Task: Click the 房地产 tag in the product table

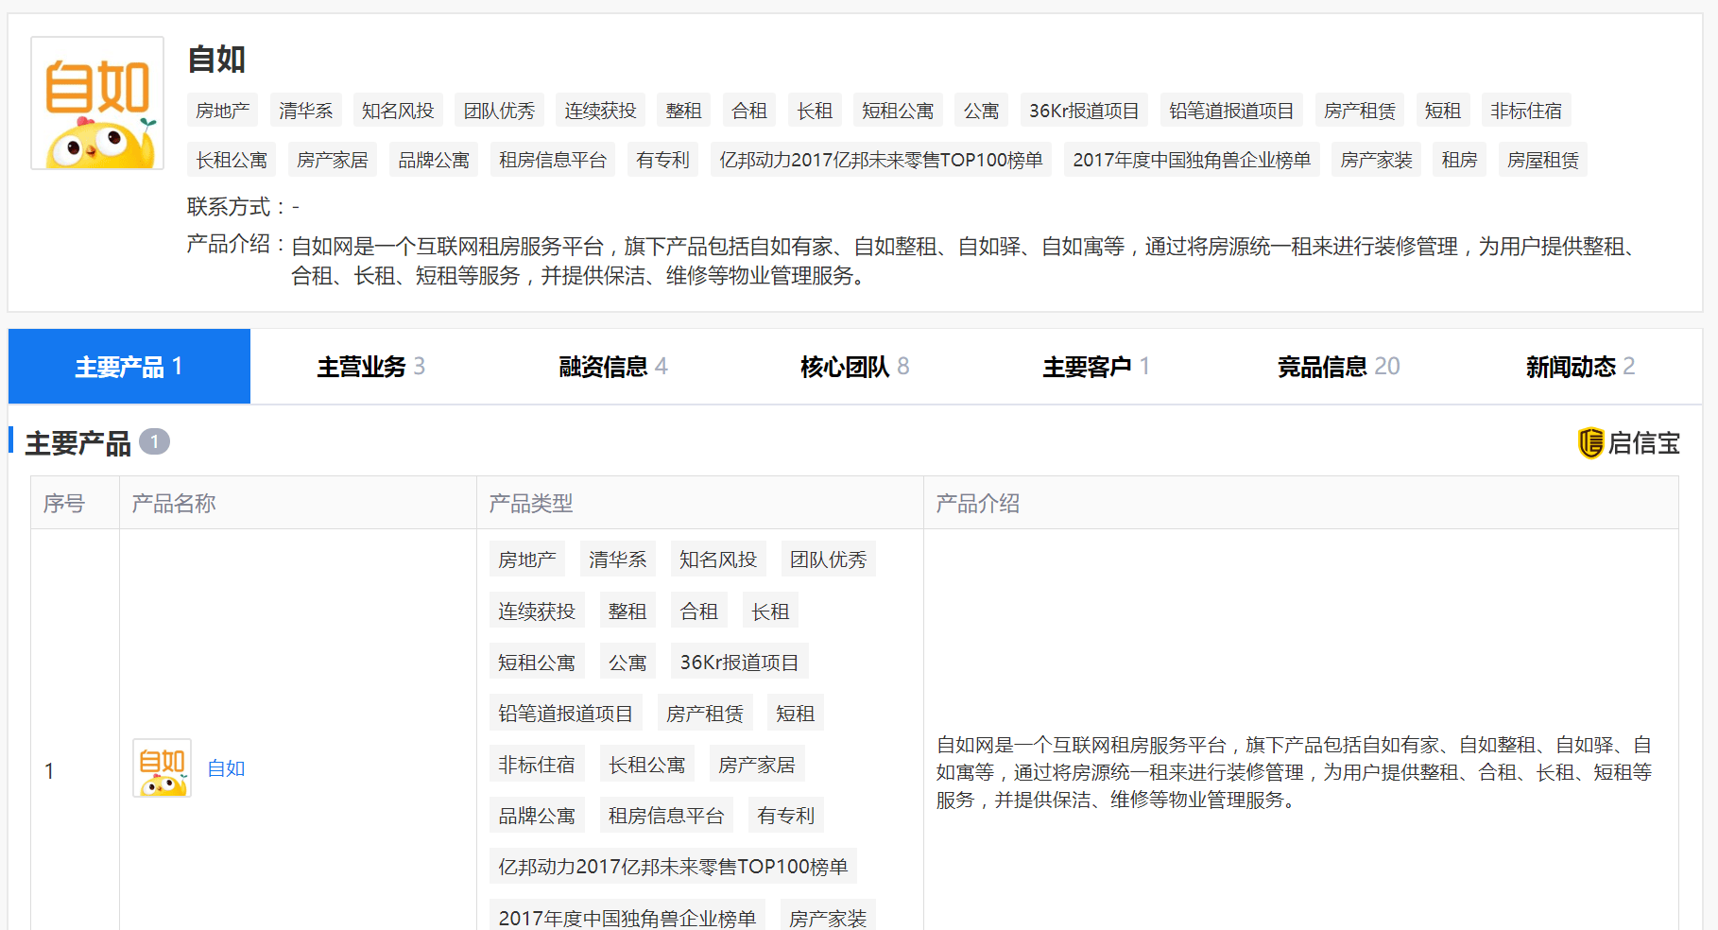Action: [x=527, y=560]
